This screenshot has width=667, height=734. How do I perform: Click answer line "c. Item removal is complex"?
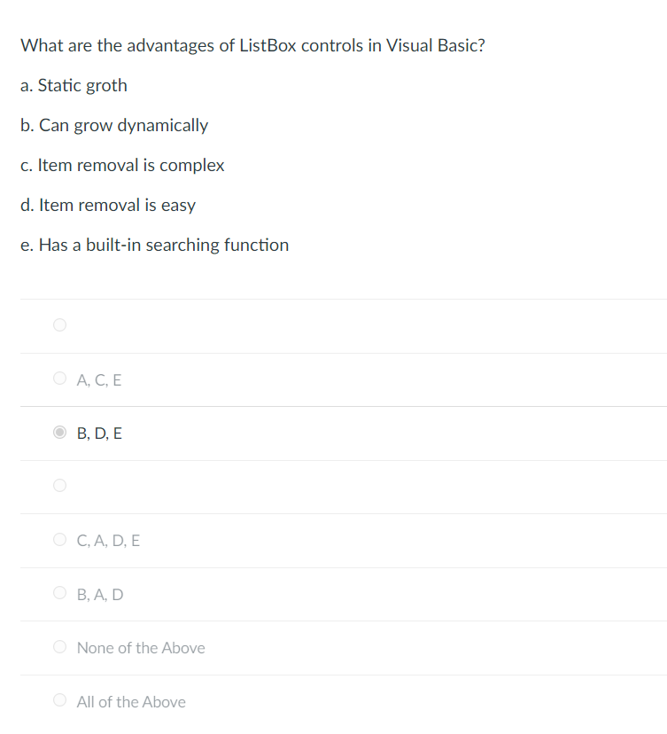point(122,165)
